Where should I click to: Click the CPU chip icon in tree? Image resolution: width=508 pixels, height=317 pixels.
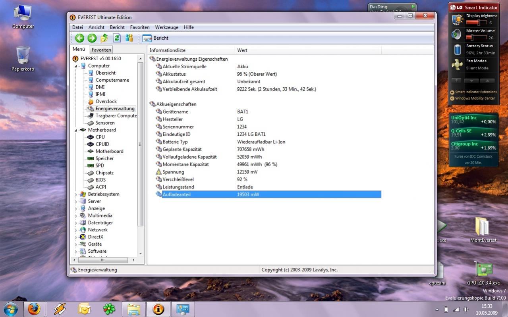tap(91, 137)
